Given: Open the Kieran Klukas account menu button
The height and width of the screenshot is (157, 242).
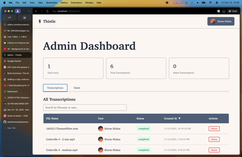Looking at the screenshot, I should pyautogui.click(x=221, y=21).
